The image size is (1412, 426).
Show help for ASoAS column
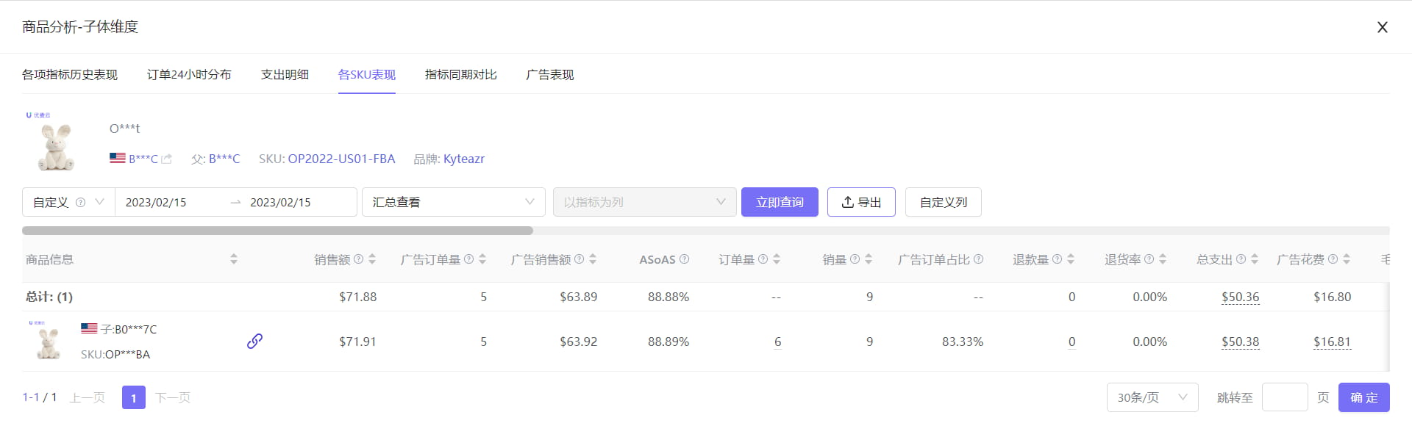pos(685,259)
